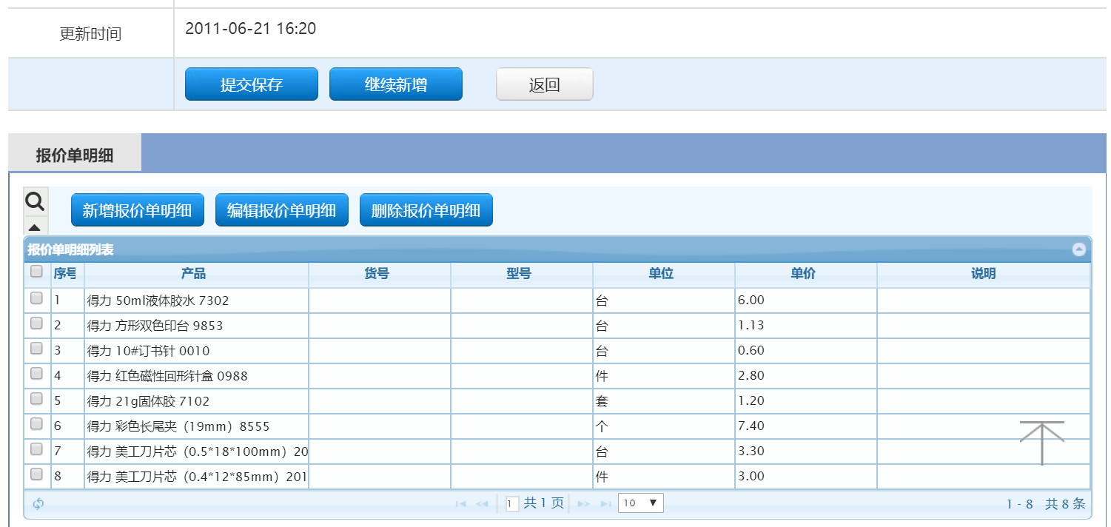Viewport: 1111px width, 527px height.
Task: Click the 返回 button
Action: [545, 84]
